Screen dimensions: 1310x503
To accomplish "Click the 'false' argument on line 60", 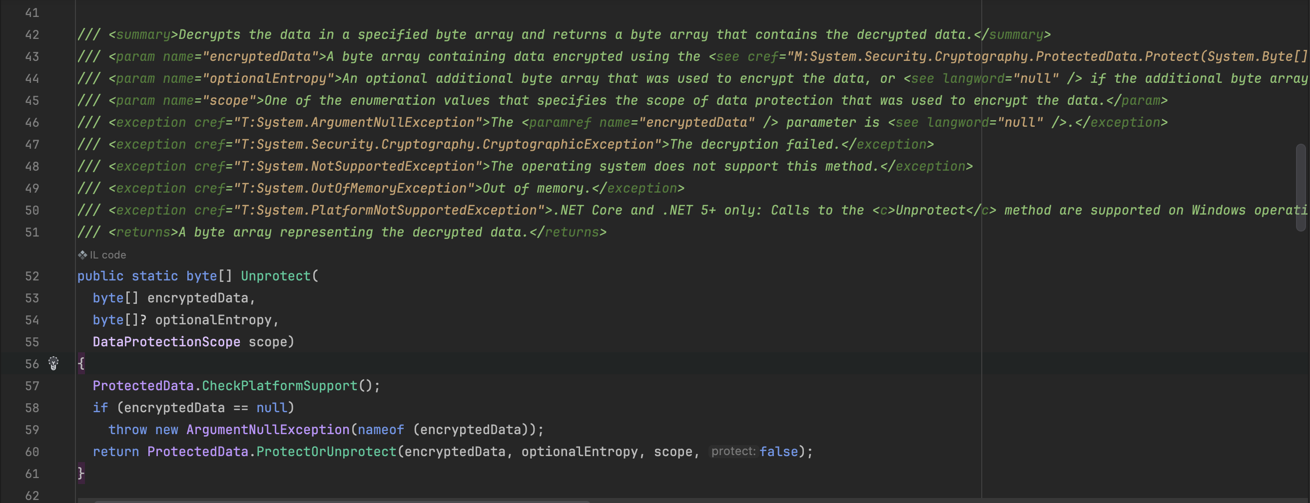I will [778, 452].
